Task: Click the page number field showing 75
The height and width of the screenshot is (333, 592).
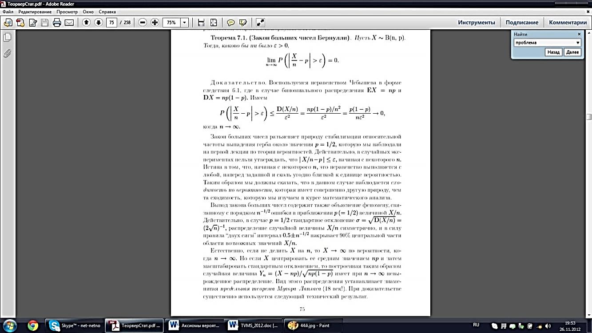Action: (x=111, y=22)
